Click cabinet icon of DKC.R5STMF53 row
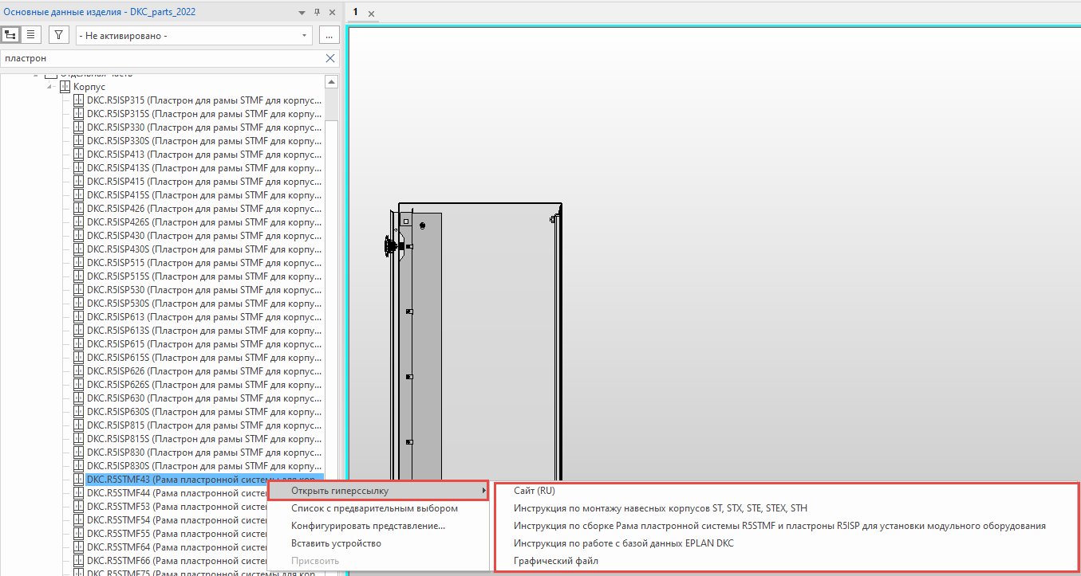Image resolution: width=1081 pixels, height=576 pixels. (78, 507)
